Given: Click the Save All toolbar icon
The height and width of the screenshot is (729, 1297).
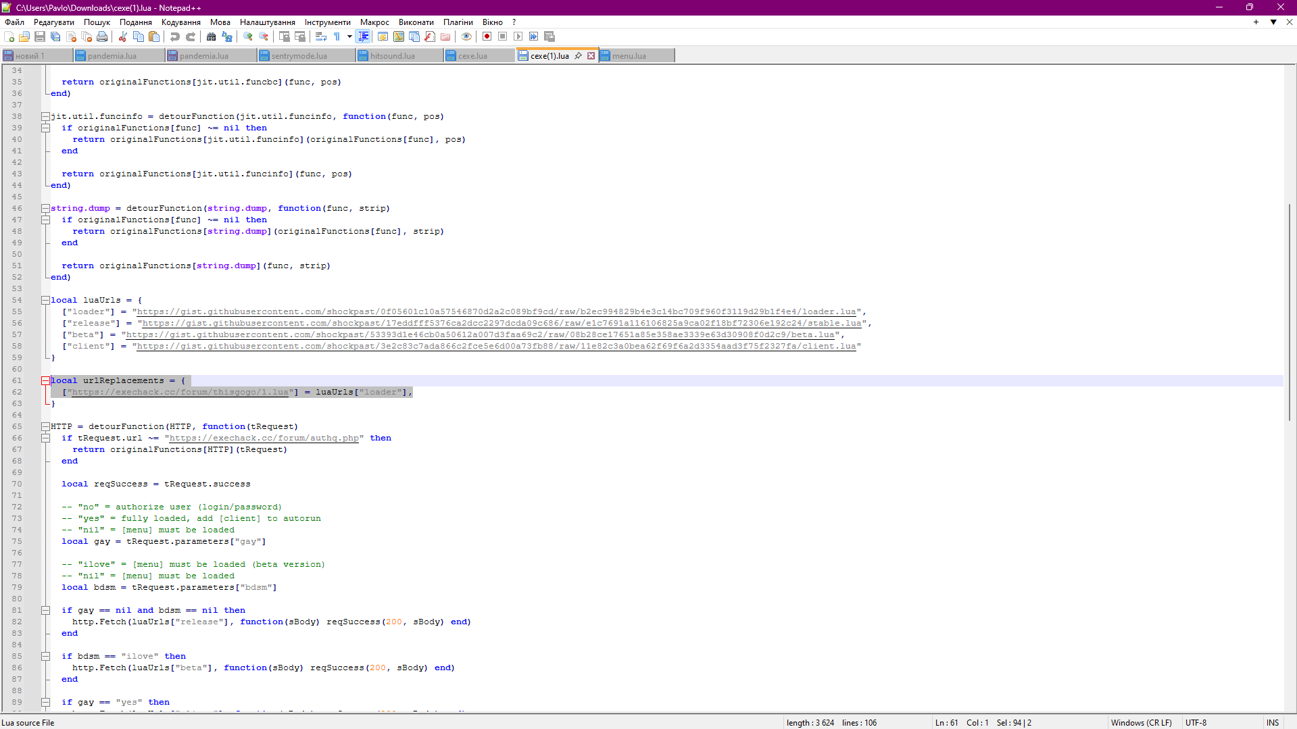Looking at the screenshot, I should (55, 36).
